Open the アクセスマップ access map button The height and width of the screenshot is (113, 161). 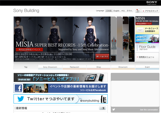tap(147, 11)
